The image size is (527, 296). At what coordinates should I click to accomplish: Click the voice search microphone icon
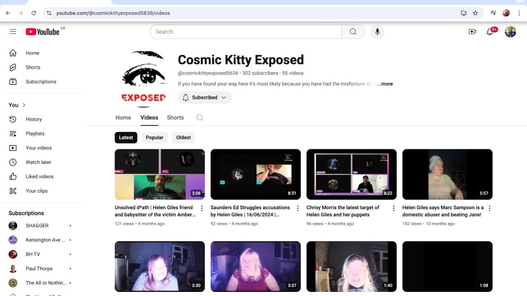(377, 32)
